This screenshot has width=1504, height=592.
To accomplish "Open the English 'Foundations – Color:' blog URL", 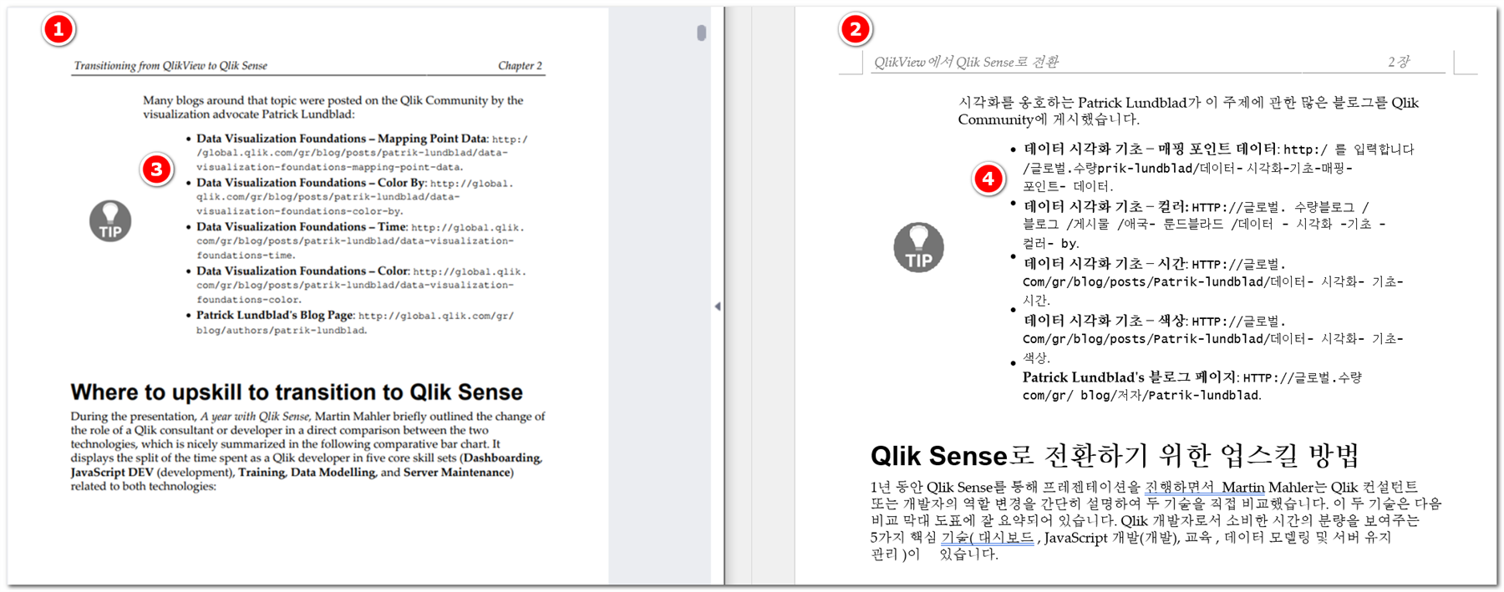I will (361, 285).
